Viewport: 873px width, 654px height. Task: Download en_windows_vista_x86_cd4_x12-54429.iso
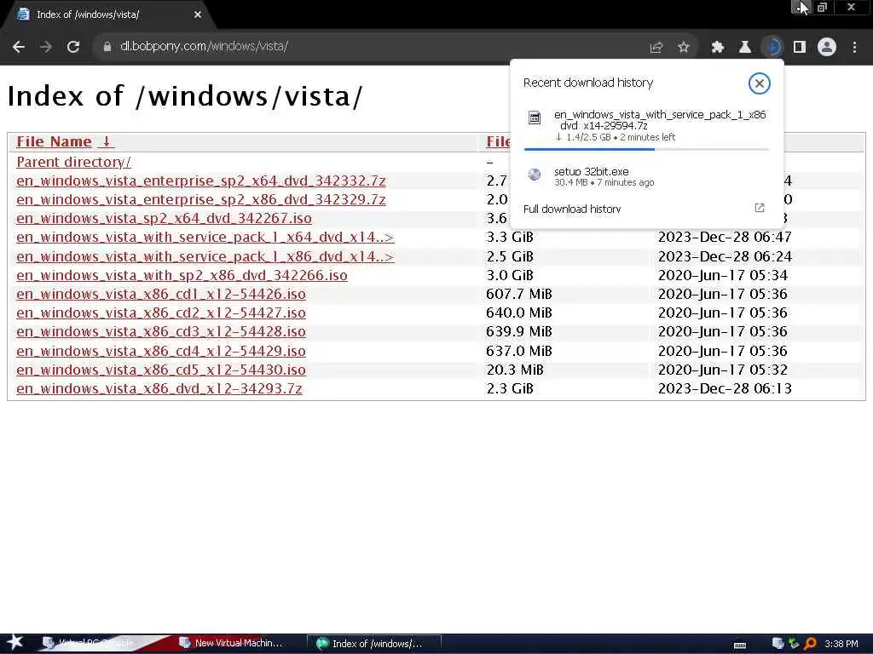(x=161, y=351)
